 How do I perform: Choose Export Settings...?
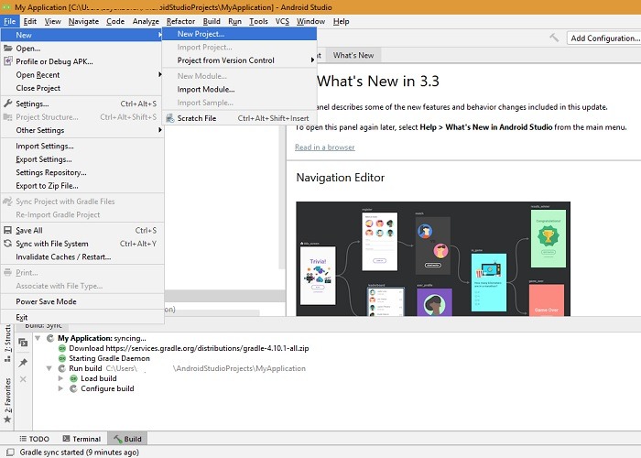click(x=82, y=159)
